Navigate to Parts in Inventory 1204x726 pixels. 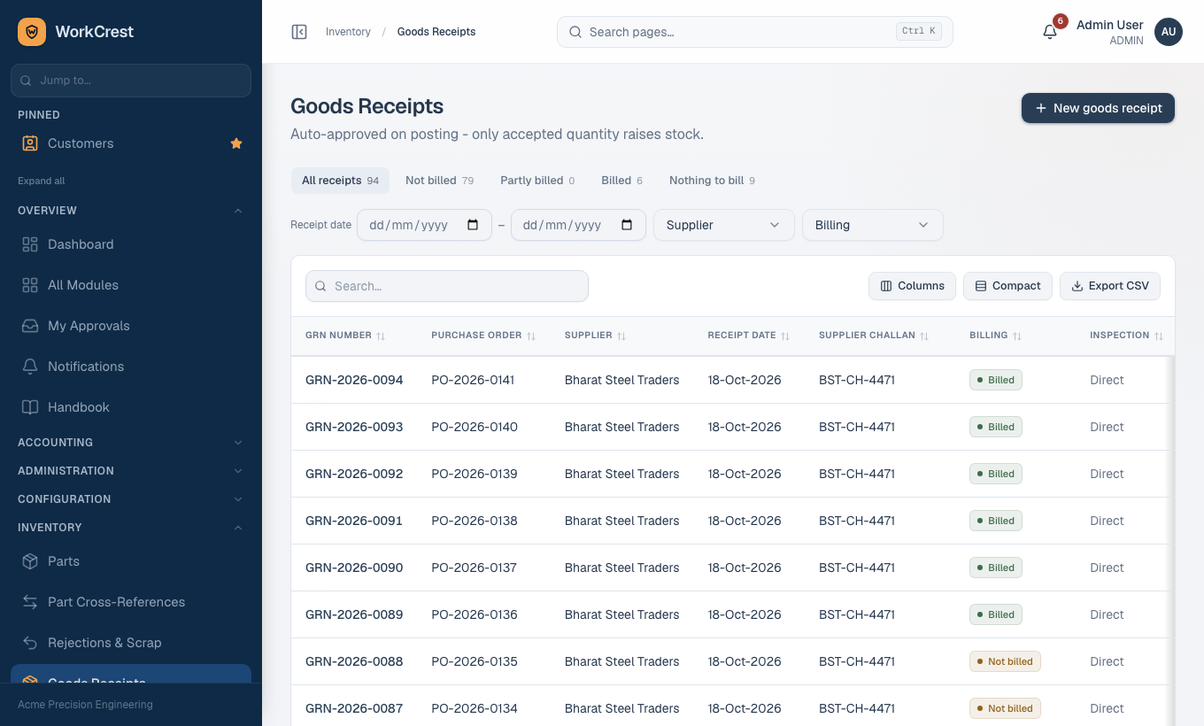[131, 561]
